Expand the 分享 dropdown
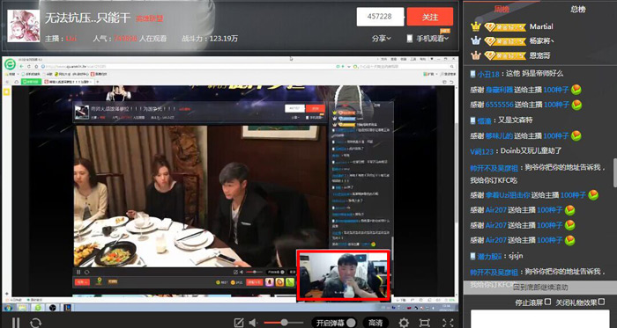This screenshot has width=617, height=328. click(x=382, y=39)
